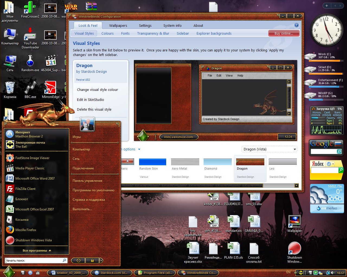This screenshot has width=347, height=277.
Task: Launch The Bat! email client
Action: (37, 144)
